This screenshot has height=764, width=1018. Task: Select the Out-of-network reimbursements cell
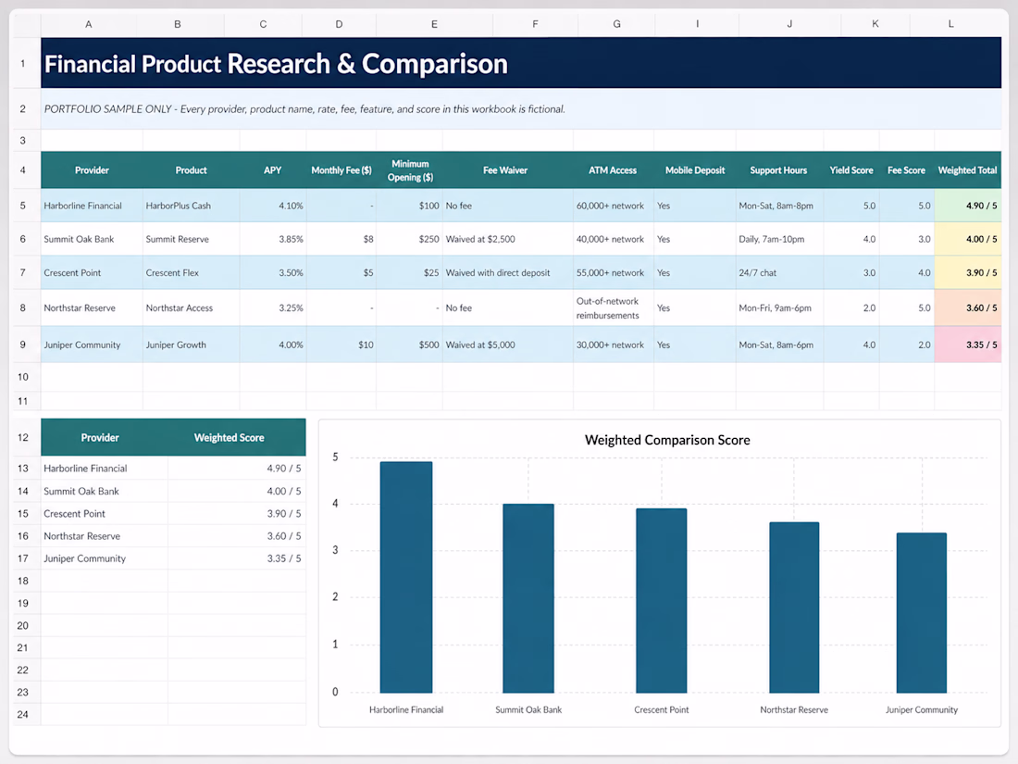tap(613, 308)
